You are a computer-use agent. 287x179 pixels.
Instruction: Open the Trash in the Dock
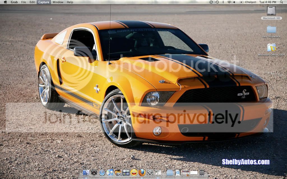(x=202, y=172)
